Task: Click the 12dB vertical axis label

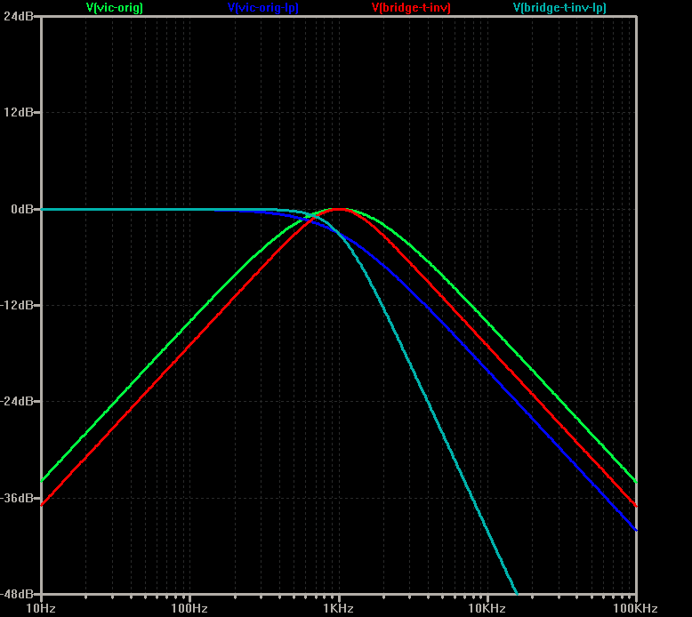Action: click(x=19, y=112)
